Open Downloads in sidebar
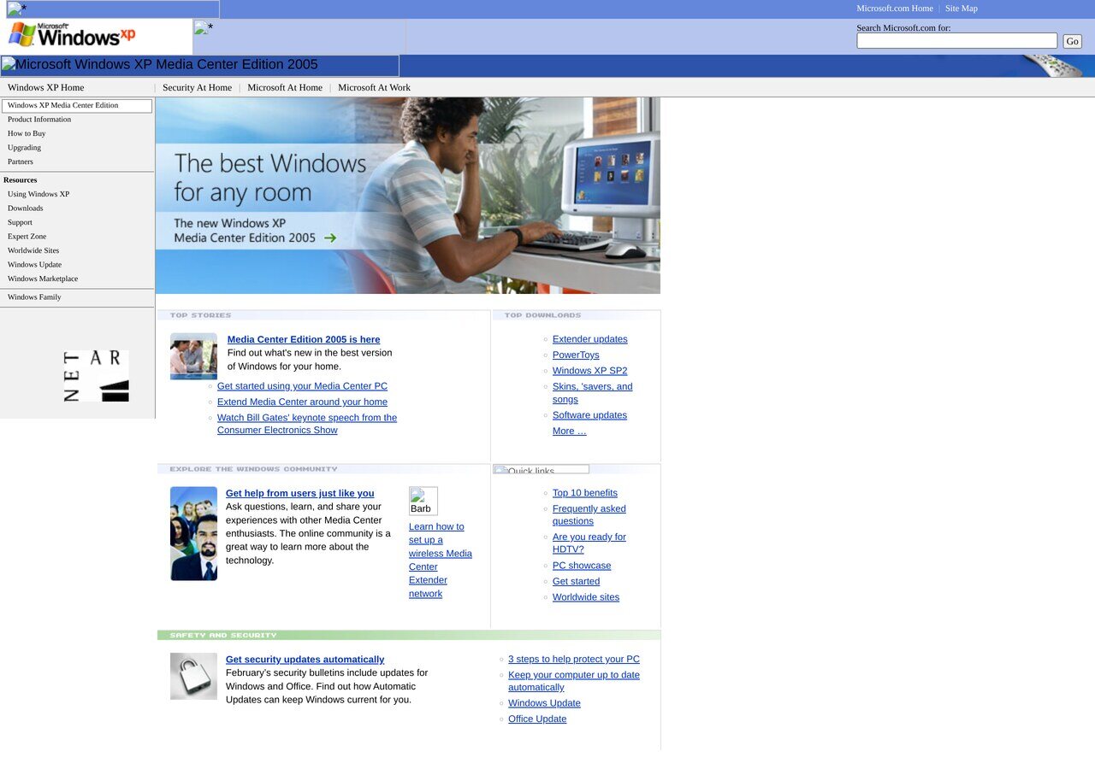The image size is (1095, 769). coord(25,208)
